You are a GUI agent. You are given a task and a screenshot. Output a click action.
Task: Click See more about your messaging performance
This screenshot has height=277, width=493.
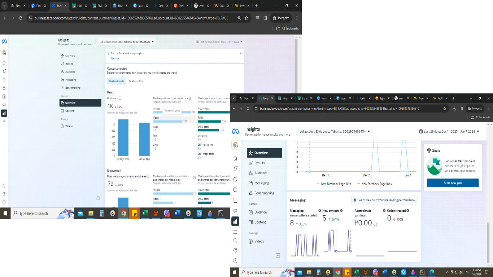point(384,200)
